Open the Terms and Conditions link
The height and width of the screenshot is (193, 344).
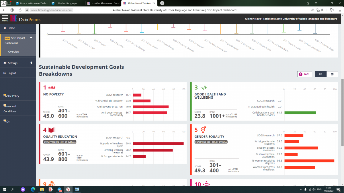pos(10,109)
